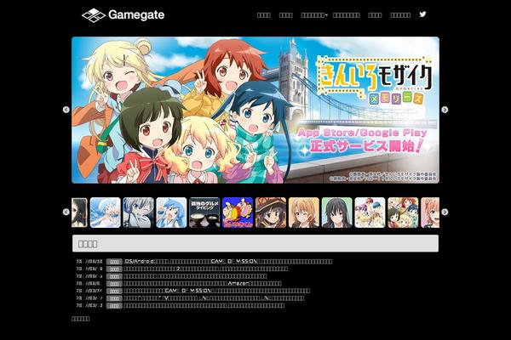Screen dimensions: 511x340
Task: Open the news item mentioning Amazon
Action: click(203, 283)
